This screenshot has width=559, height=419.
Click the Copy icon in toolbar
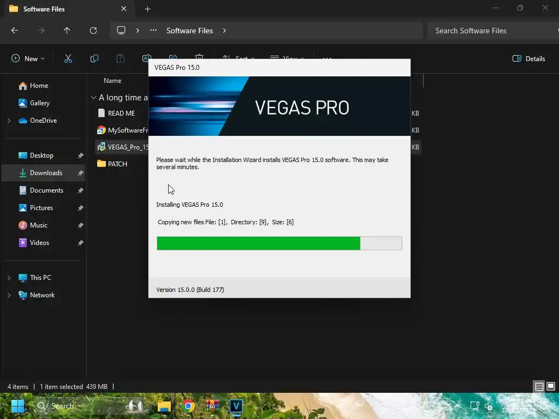[94, 58]
